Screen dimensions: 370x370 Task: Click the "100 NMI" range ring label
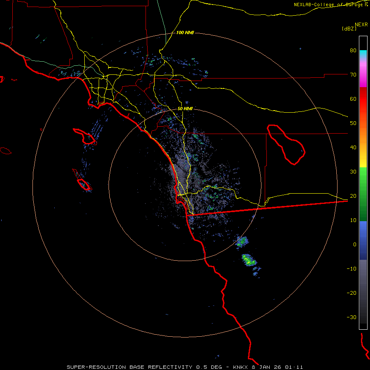[x=185, y=32]
